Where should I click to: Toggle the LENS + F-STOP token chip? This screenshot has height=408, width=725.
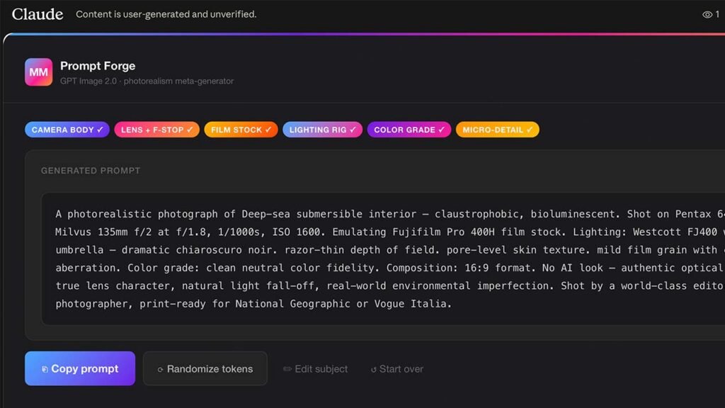(156, 130)
